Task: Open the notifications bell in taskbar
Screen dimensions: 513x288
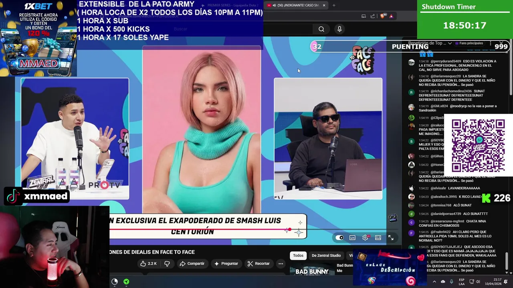Action: click(x=506, y=282)
